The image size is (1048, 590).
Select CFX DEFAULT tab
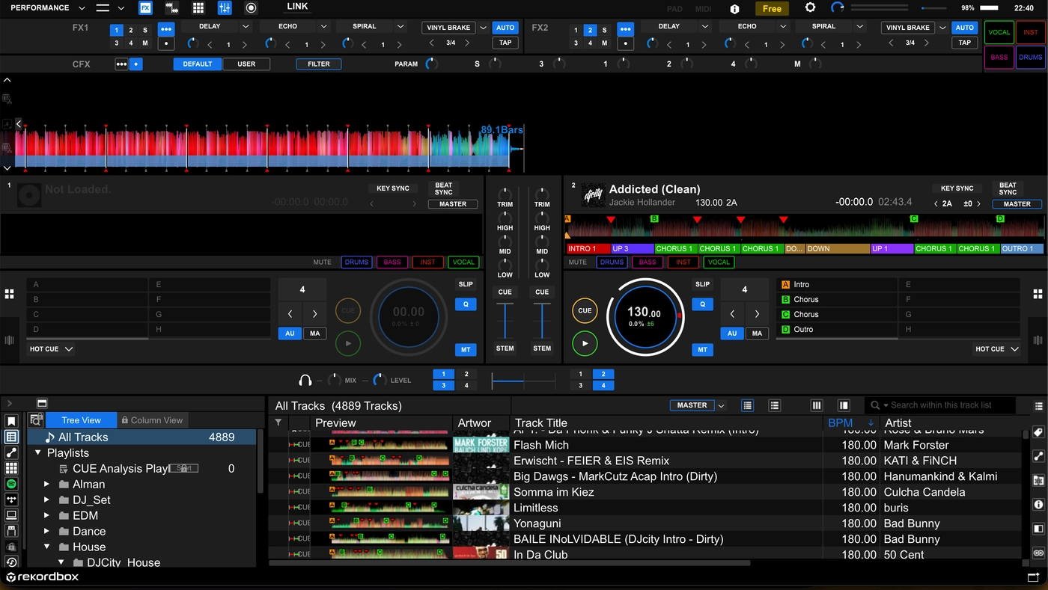198,64
